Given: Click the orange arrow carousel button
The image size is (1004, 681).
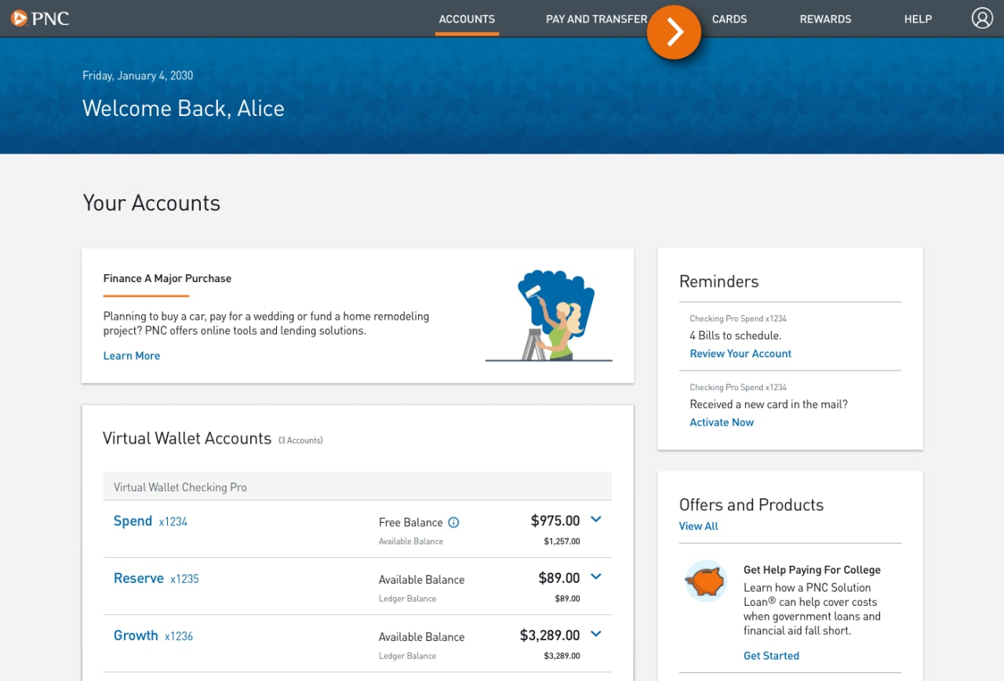Looking at the screenshot, I should (x=673, y=32).
